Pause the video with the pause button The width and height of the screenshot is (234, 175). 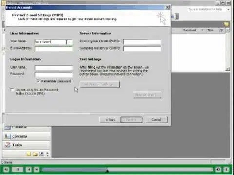18,170
